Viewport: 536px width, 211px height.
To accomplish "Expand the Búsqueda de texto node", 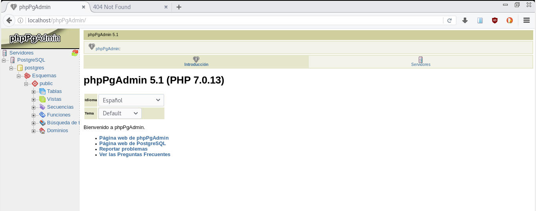I will 34,123.
